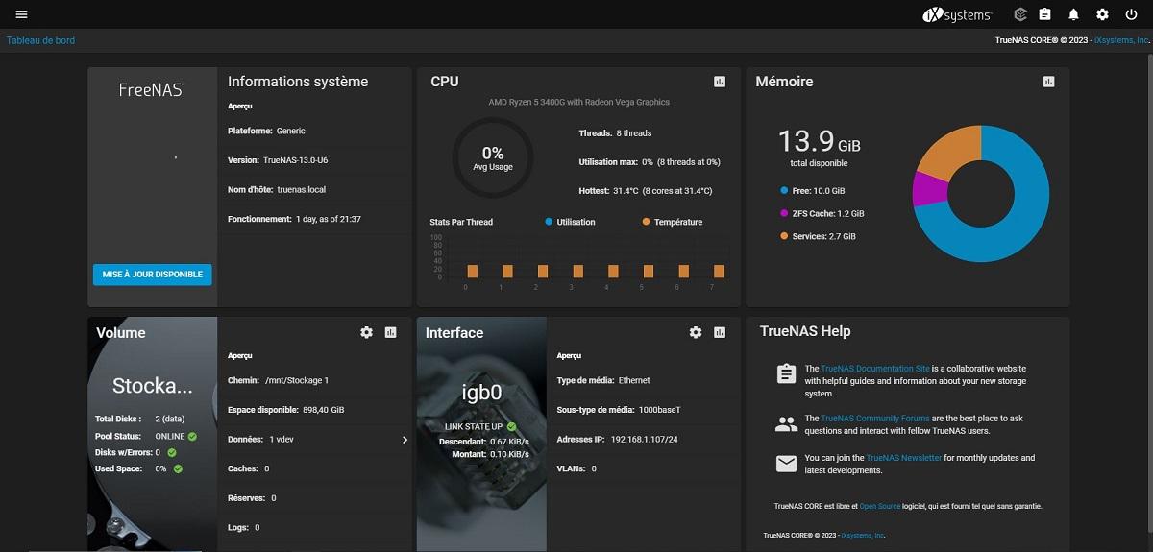Click the Mise à jour disponible button
The height and width of the screenshot is (552, 1153).
point(152,275)
